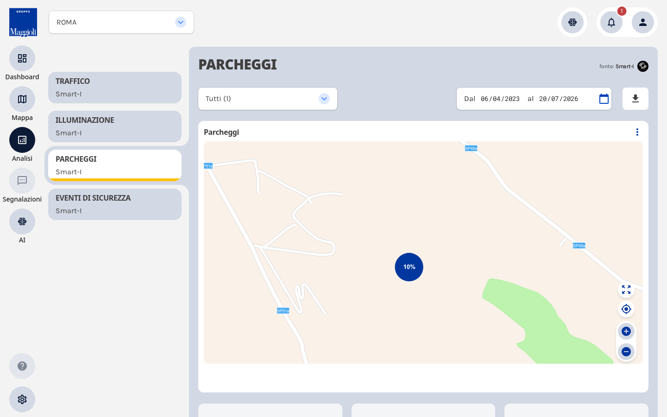Download the parking data

click(x=636, y=99)
